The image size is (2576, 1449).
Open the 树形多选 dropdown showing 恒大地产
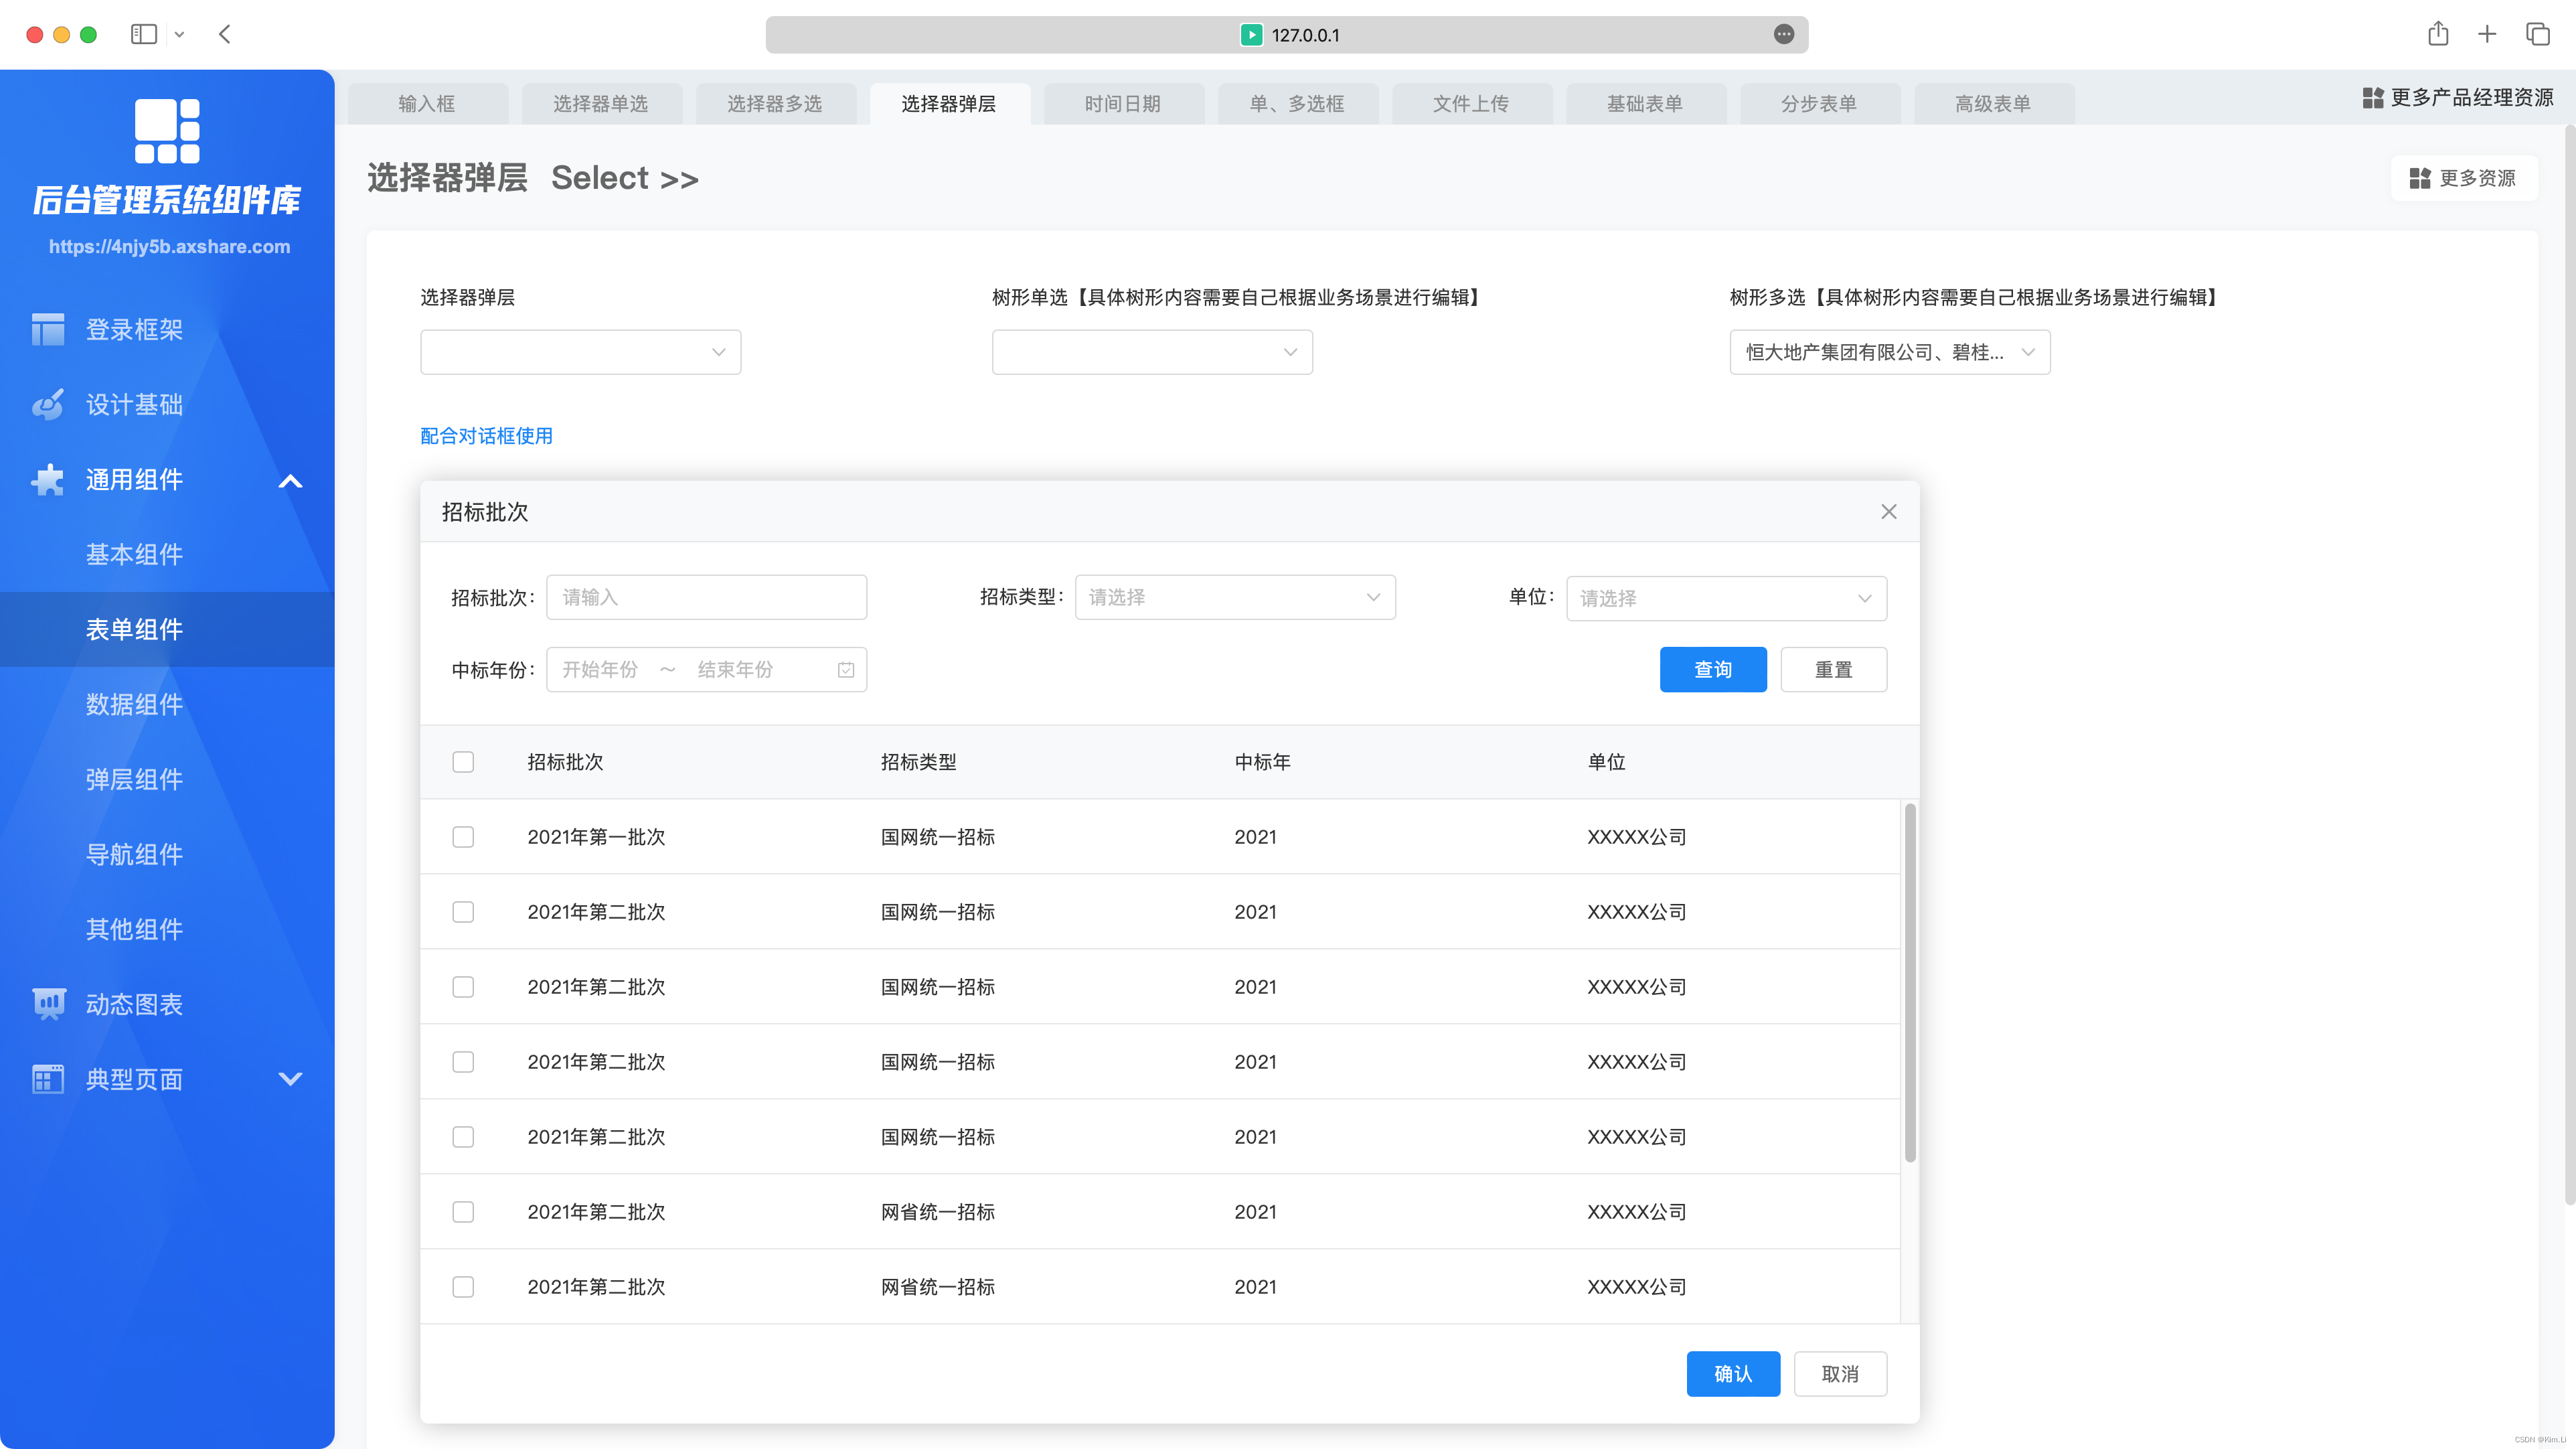(x=1890, y=352)
